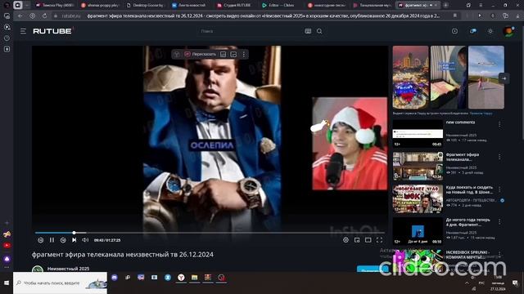The image size is (524, 294).
Task: Open the browser extensions icon right of downloads
Action: click(x=505, y=16)
